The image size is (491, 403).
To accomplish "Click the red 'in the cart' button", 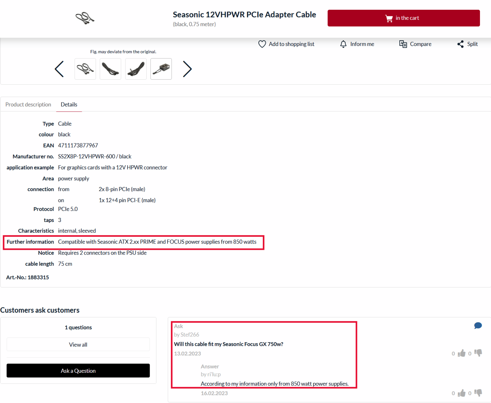I will pyautogui.click(x=404, y=18).
